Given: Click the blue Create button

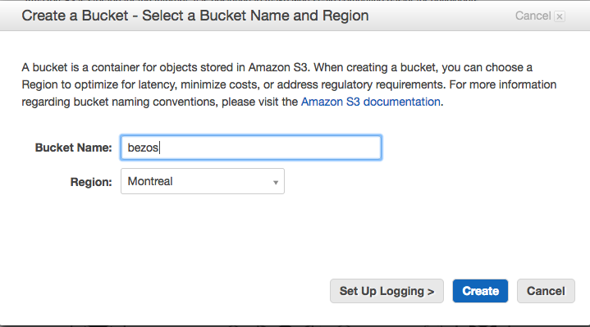Looking at the screenshot, I should [480, 291].
